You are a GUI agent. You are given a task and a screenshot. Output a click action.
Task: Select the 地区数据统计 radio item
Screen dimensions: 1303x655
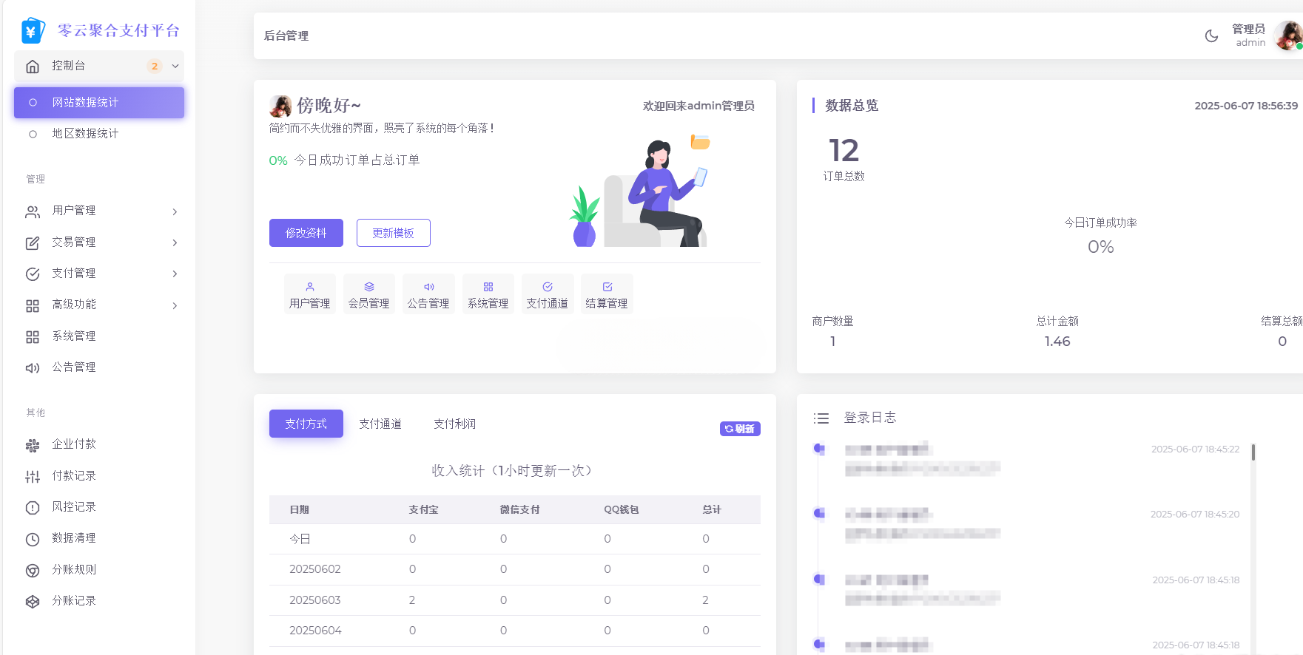(33, 134)
